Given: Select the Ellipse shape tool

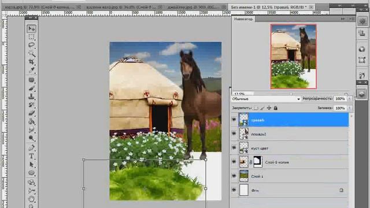Looking at the screenshot, I should (x=31, y=173).
